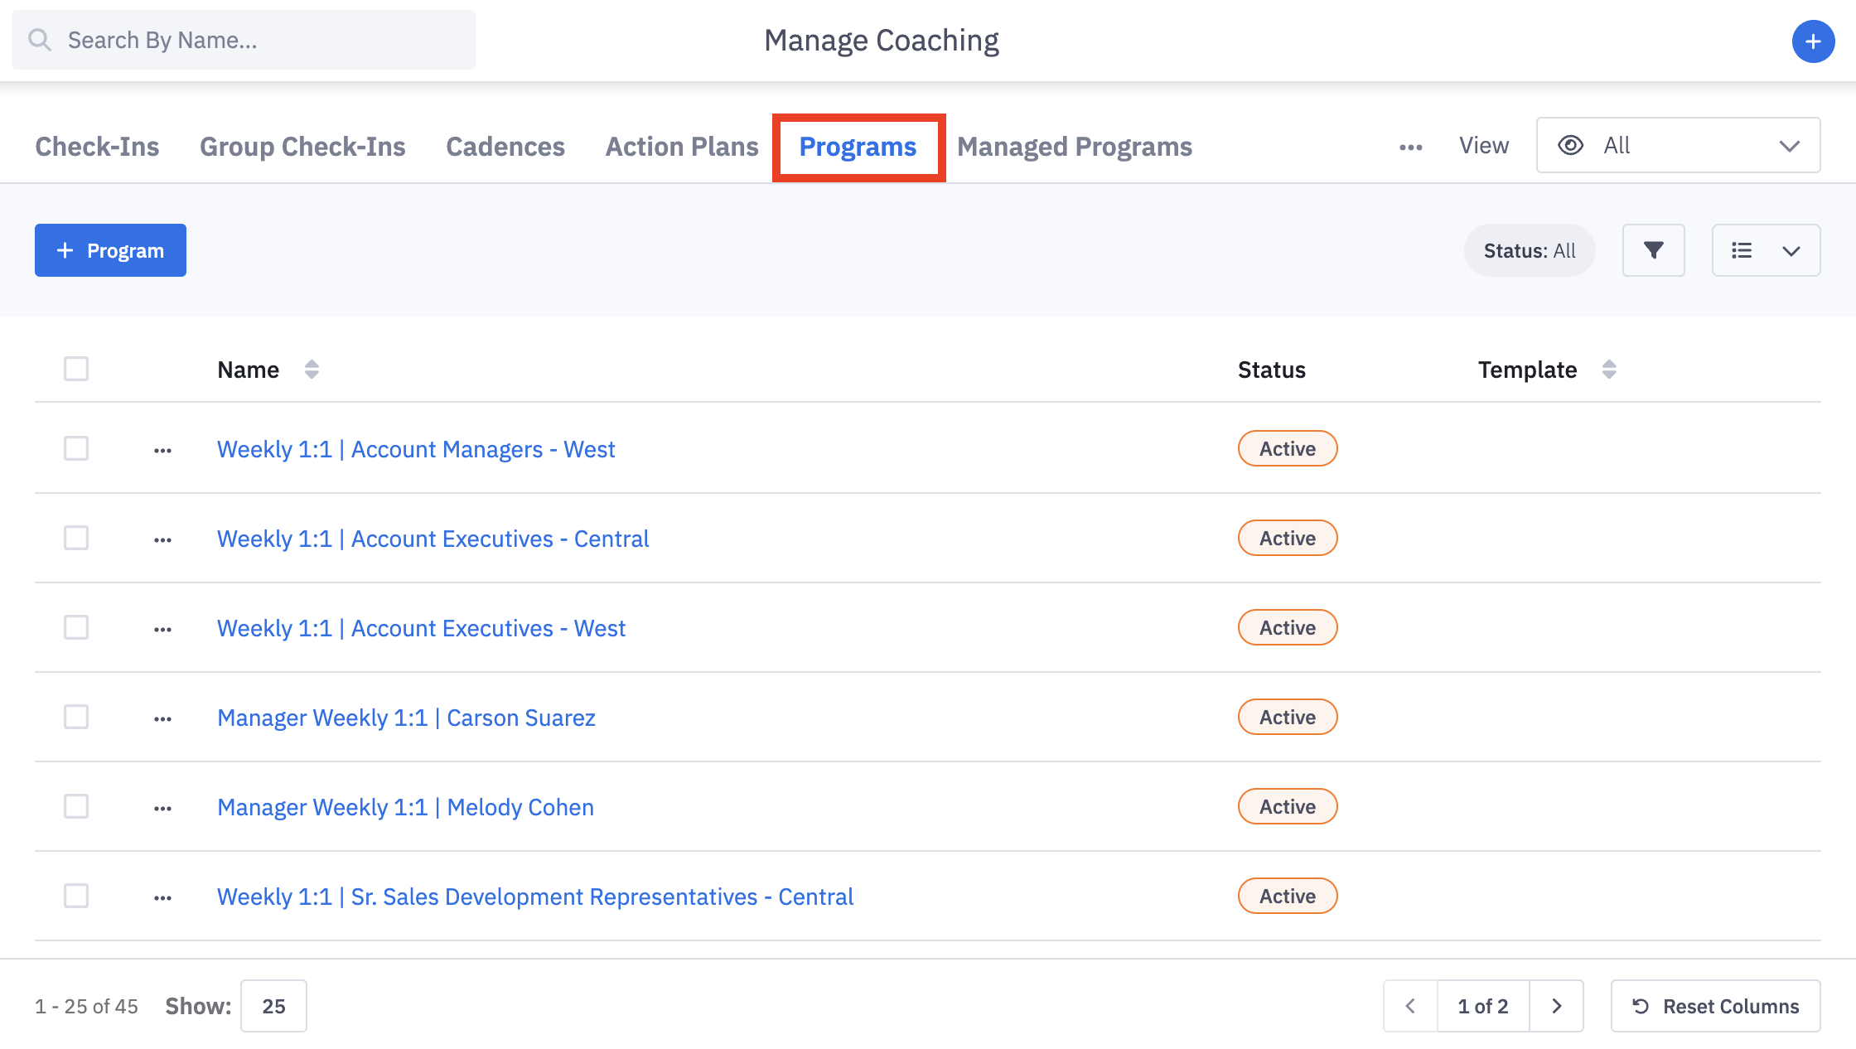Check the checkbox for Weekly 1:1 Account Executives - Central
This screenshot has width=1856, height=1049.
(x=75, y=538)
